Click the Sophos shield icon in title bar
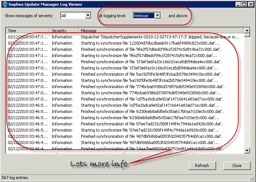The width and height of the screenshot is (256, 182). [5, 4]
